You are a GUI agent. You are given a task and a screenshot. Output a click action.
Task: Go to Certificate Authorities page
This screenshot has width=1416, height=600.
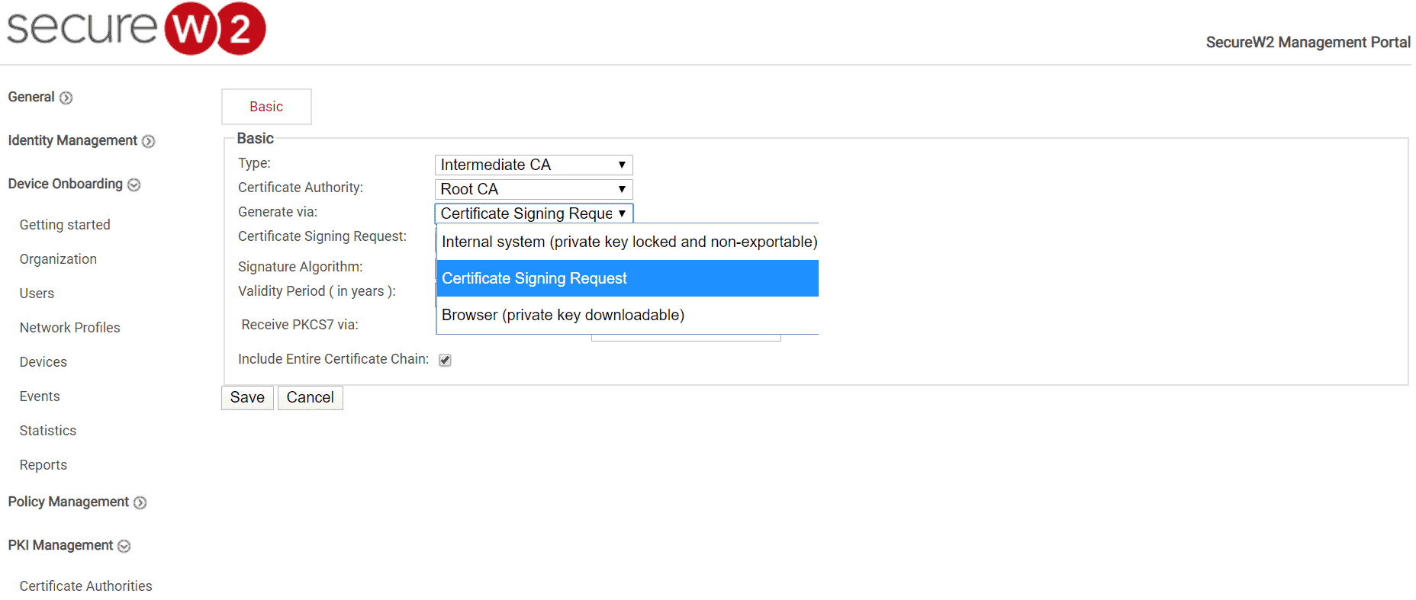(86, 586)
